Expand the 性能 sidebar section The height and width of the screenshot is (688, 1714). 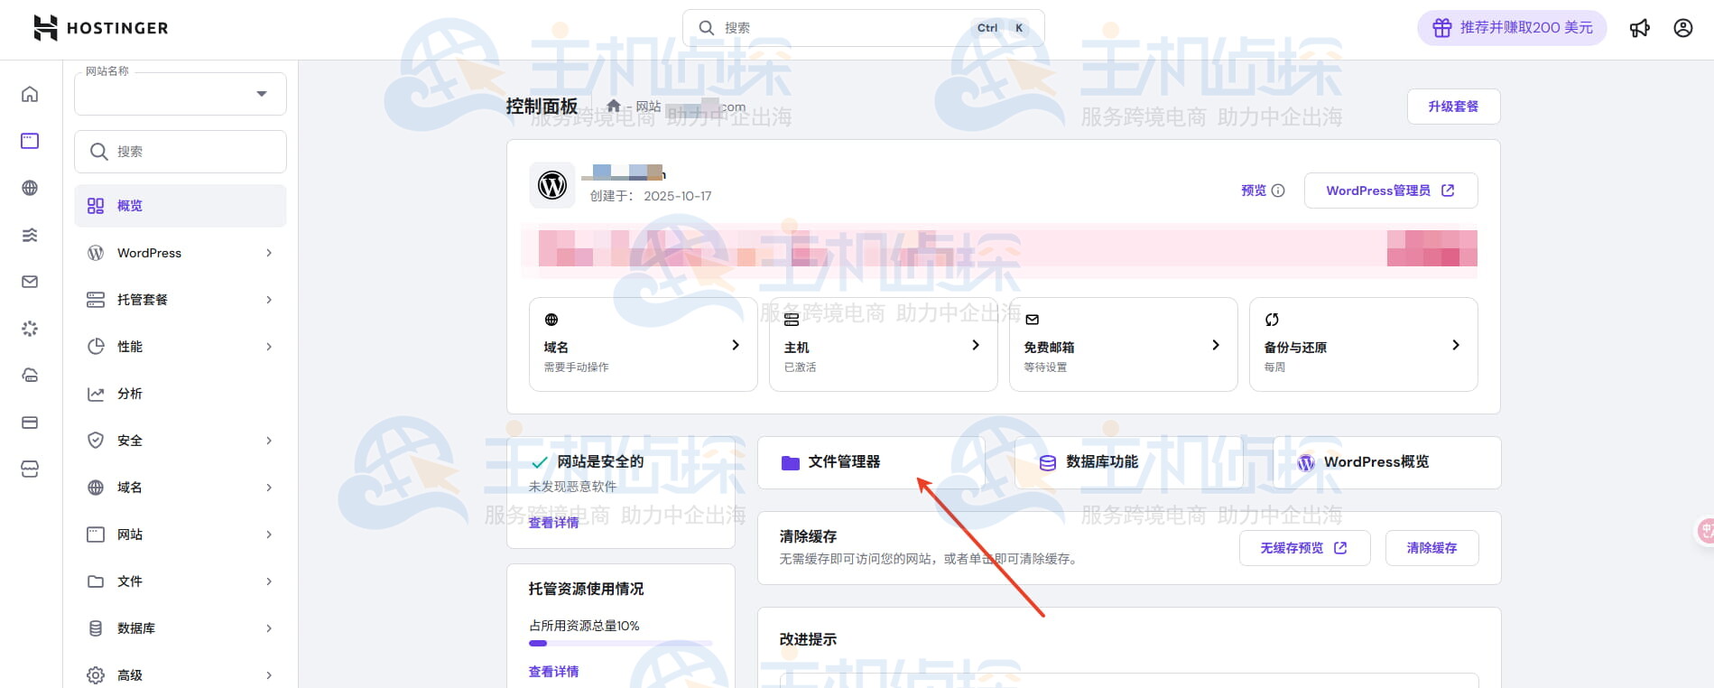(181, 347)
